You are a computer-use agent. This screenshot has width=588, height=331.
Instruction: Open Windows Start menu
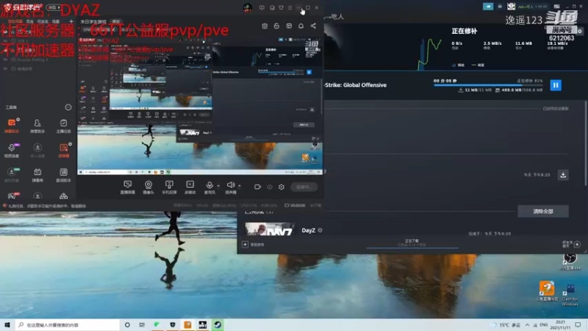point(7,324)
